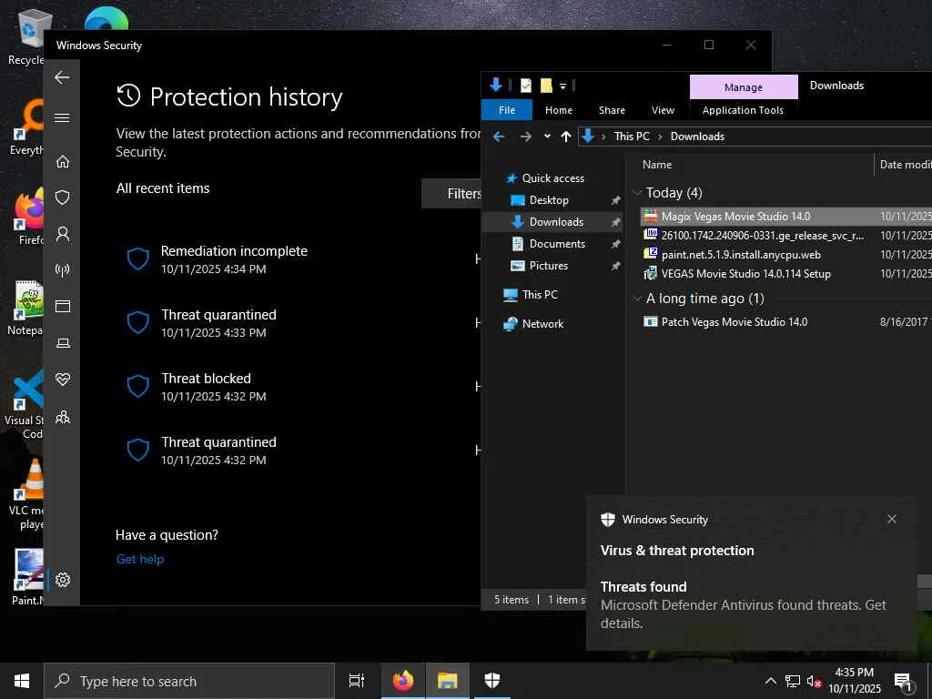Click the Up one level arrow
The height and width of the screenshot is (699, 932).
566,137
